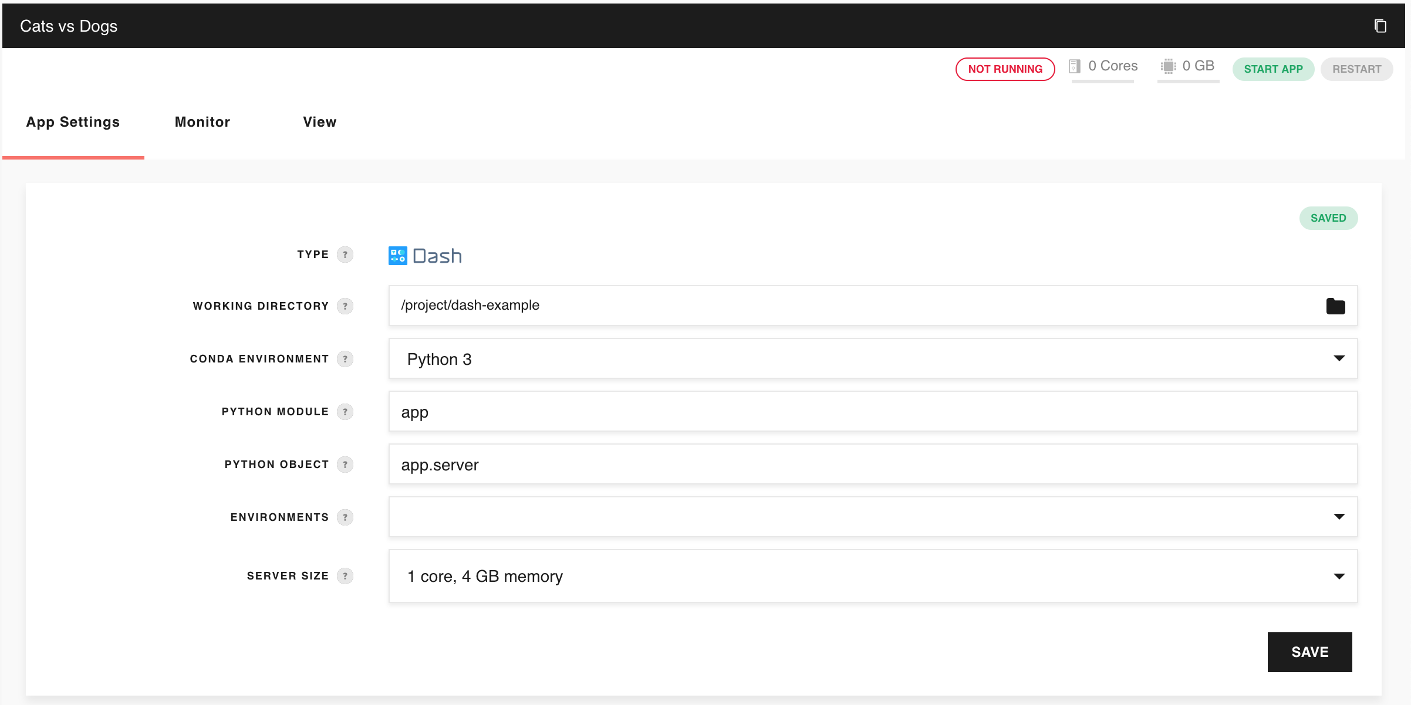Click help icon beside Conda Environment
Image resolution: width=1411 pixels, height=705 pixels.
345,359
